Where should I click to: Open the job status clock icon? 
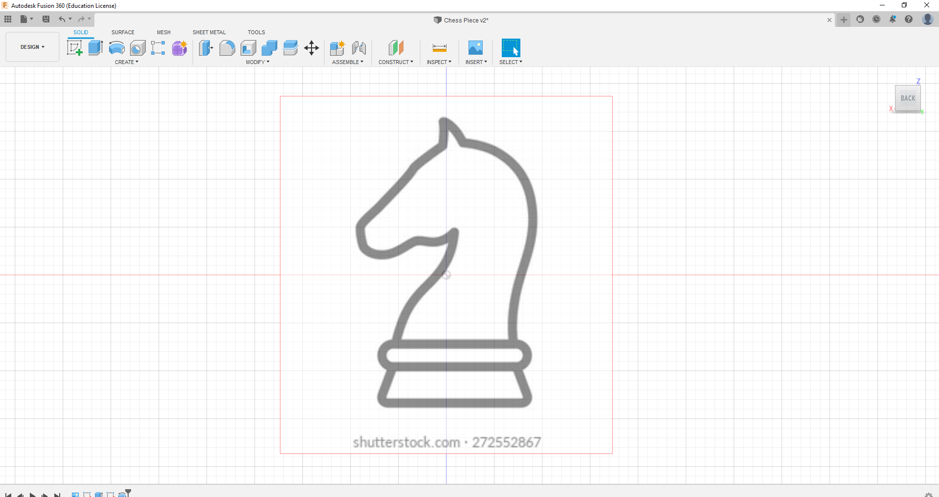click(x=876, y=19)
